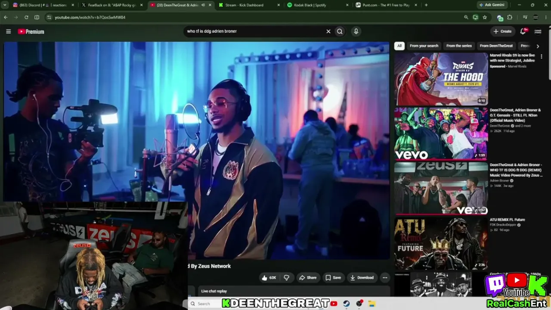Filter by From DeenTheGreat chip
The height and width of the screenshot is (310, 551).
pos(496,46)
